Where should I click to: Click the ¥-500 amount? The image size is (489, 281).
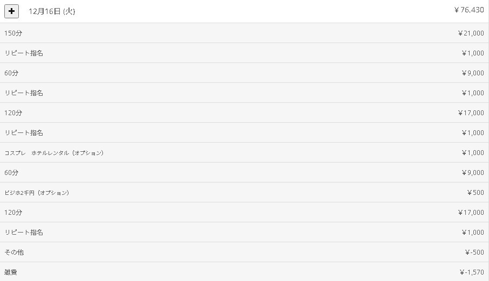coord(474,252)
